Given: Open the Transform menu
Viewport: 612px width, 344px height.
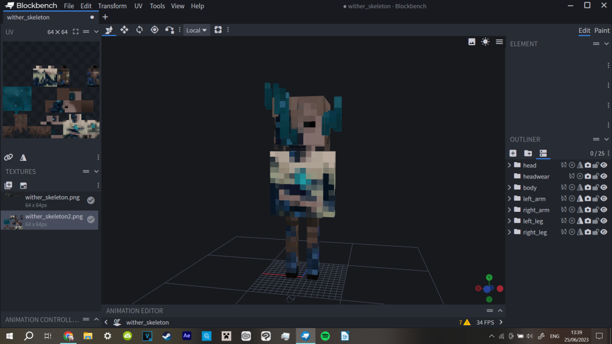Looking at the screenshot, I should coord(112,6).
